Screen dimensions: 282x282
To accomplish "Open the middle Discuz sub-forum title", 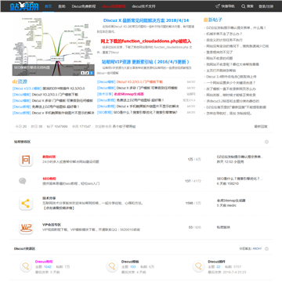I will pyautogui.click(x=130, y=262).
